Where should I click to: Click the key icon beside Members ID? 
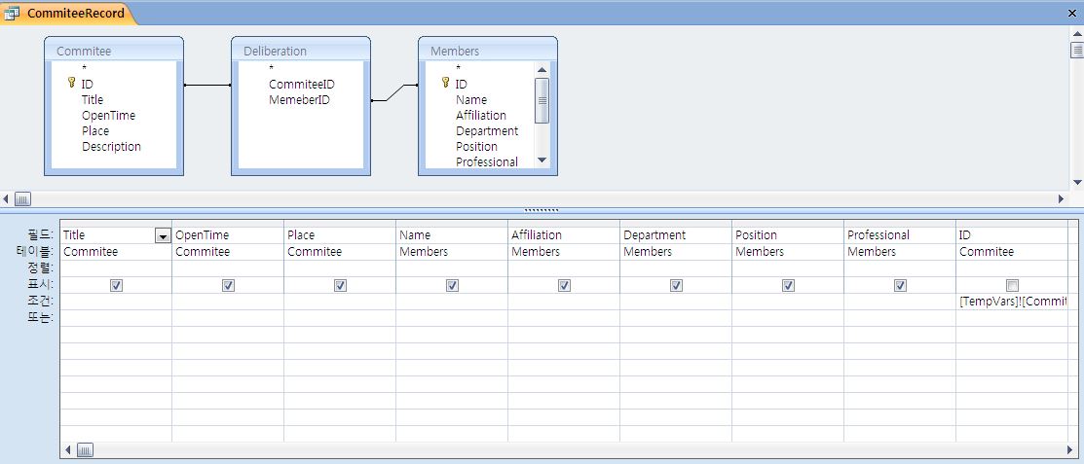click(x=445, y=83)
